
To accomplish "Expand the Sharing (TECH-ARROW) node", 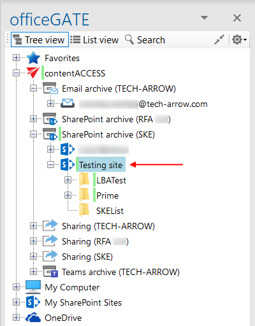I will coord(33,226).
